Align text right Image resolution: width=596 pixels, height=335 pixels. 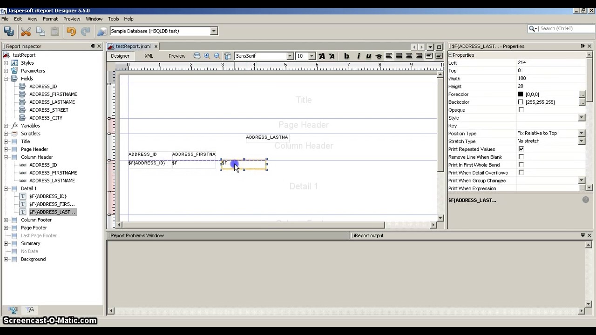[419, 56]
